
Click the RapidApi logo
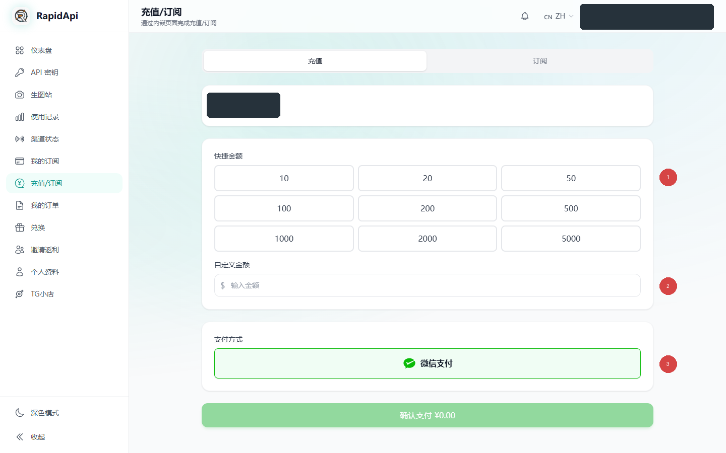(x=21, y=16)
